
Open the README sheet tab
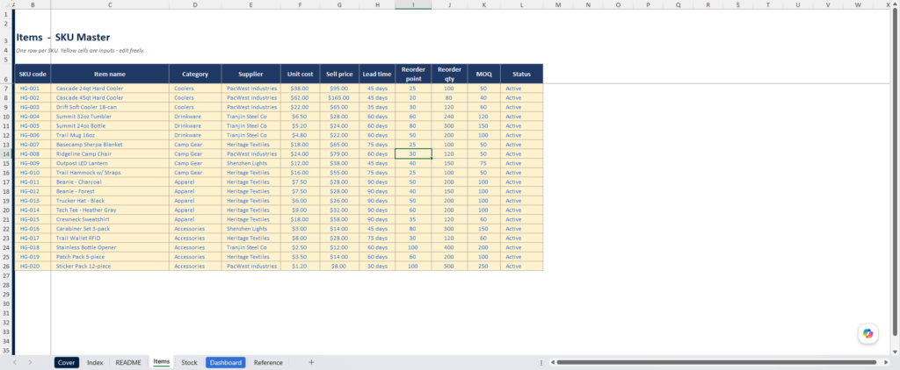point(128,363)
